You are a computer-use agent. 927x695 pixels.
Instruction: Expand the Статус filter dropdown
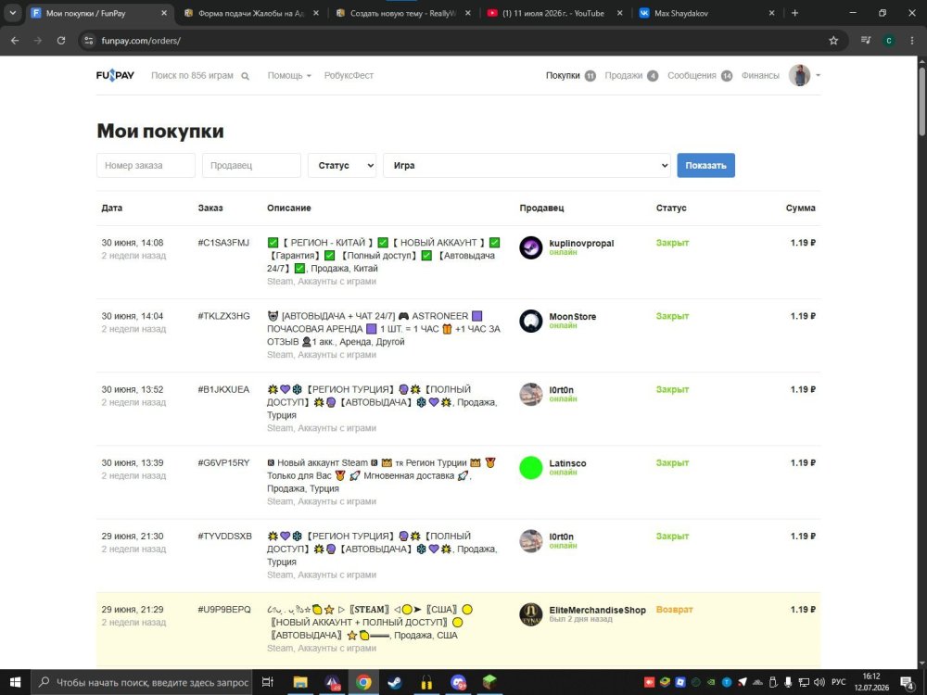coord(342,166)
